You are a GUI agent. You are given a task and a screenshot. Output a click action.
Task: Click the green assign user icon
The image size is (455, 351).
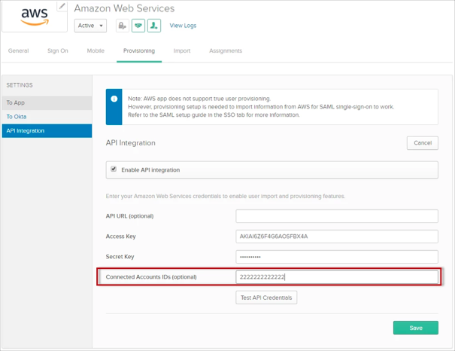[x=153, y=26]
